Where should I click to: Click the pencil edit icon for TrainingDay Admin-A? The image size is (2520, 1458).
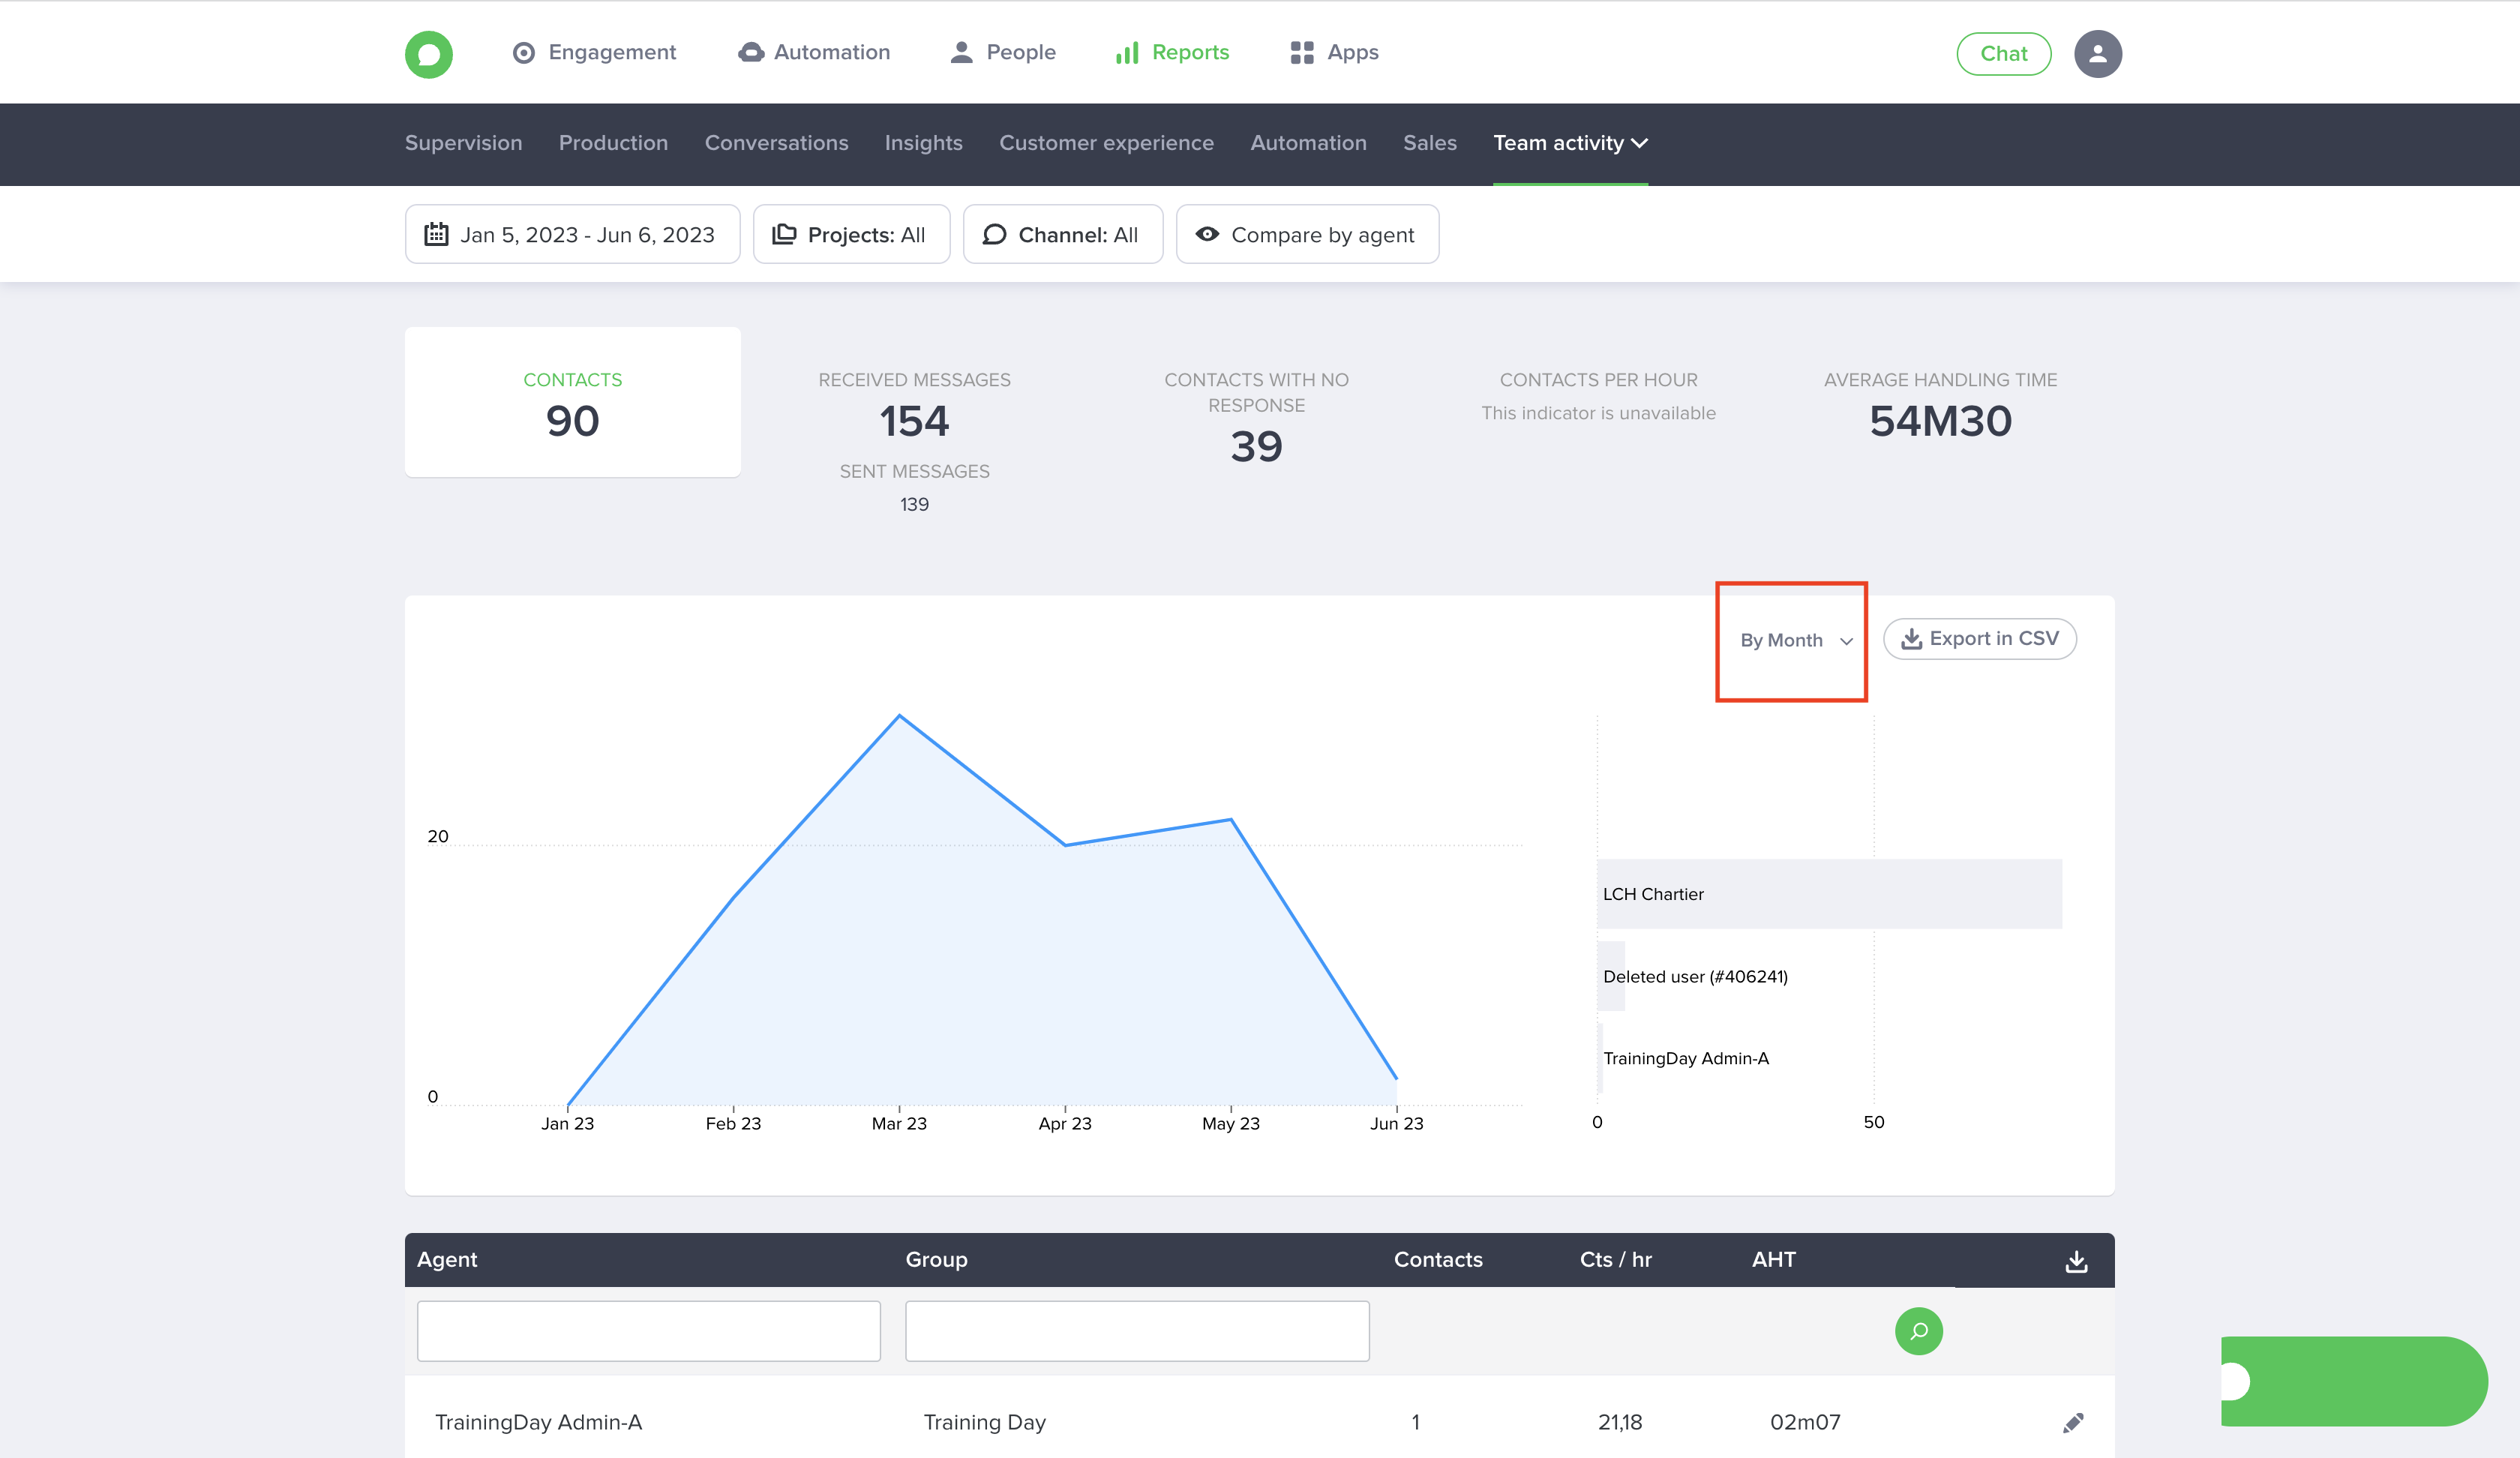tap(2073, 1423)
